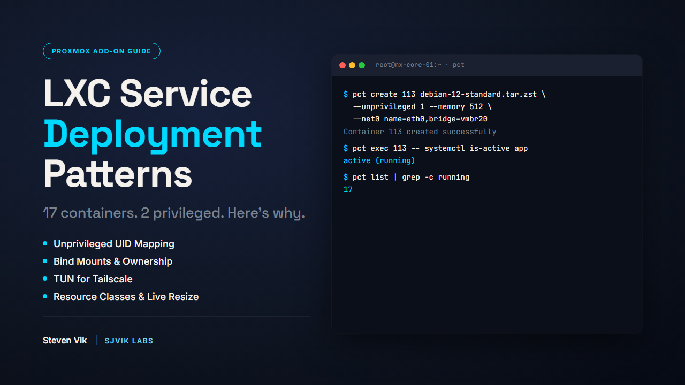Select bullet "Unprivileged UID Mapping"
The height and width of the screenshot is (385, 685).
click(x=114, y=244)
